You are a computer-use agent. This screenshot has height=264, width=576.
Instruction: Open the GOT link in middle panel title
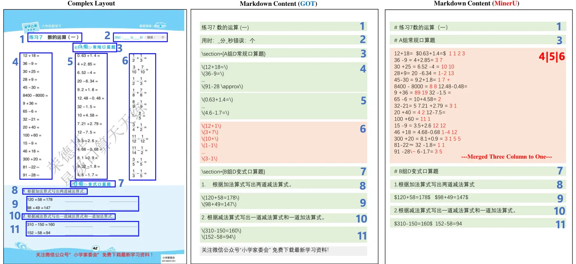click(307, 4)
